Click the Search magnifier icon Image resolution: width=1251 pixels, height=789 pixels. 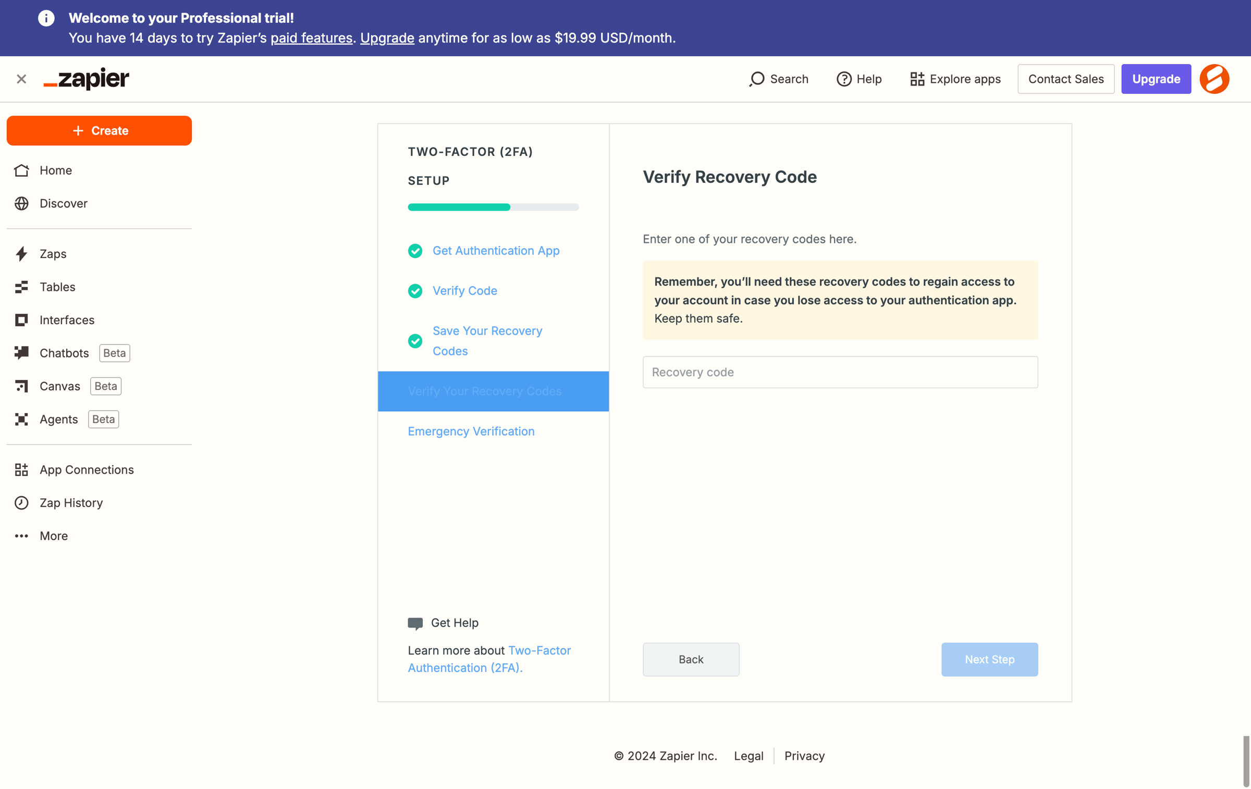756,79
